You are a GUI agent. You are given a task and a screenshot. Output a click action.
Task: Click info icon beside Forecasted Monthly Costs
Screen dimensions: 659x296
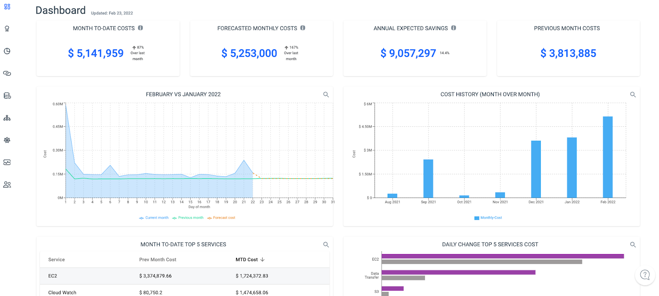coord(303,28)
